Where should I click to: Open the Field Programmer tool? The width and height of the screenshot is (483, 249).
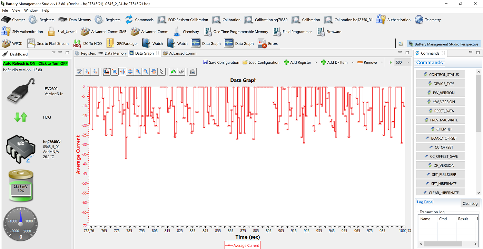(x=292, y=32)
